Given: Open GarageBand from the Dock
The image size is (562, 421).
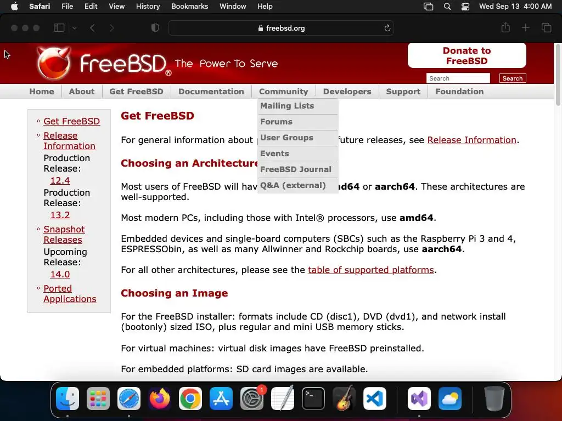Looking at the screenshot, I should click(344, 399).
